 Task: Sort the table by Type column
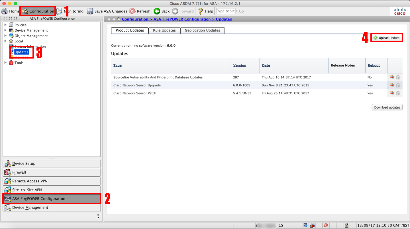point(117,65)
